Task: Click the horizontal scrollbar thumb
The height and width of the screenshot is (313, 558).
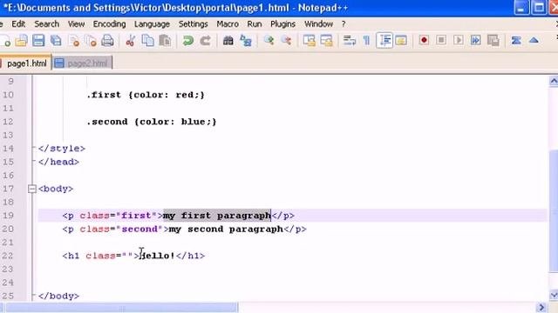Action: [x=122, y=307]
